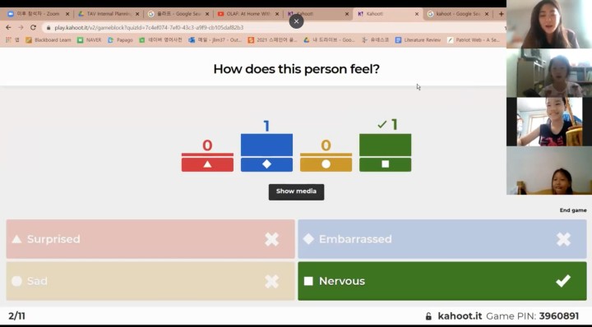
Task: Select the Embarrassed answer tile
Action: pyautogui.click(x=442, y=239)
